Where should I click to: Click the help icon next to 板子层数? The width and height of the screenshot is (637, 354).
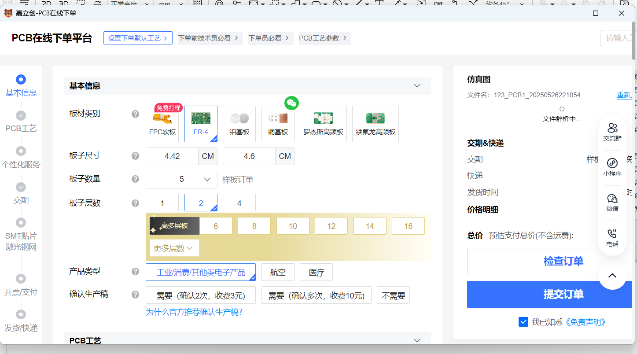pos(136,203)
